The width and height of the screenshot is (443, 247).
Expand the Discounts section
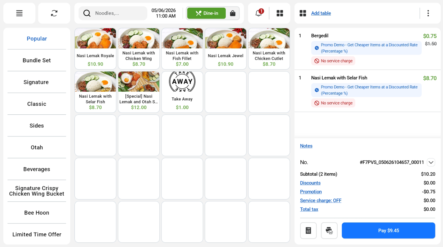click(310, 183)
